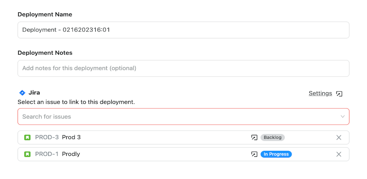Open the Search for issues combo box
This screenshot has height=179, width=367.
[x=183, y=117]
